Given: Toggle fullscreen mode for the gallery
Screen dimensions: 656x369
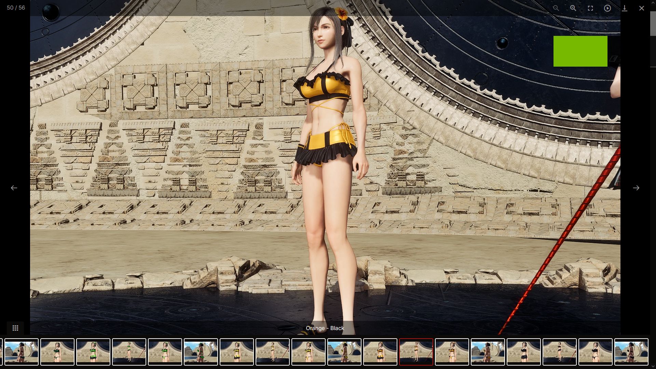Looking at the screenshot, I should tap(590, 8).
